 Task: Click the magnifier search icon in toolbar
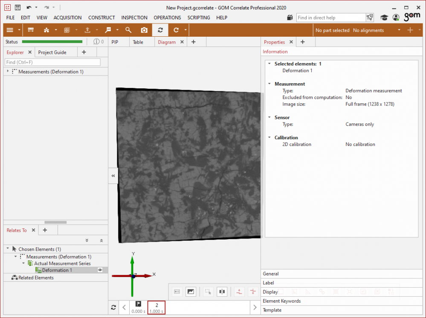pos(128,30)
